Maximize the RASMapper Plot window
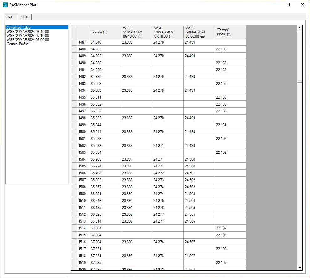Image resolution: width=310 pixels, height=278 pixels. click(x=288, y=5)
